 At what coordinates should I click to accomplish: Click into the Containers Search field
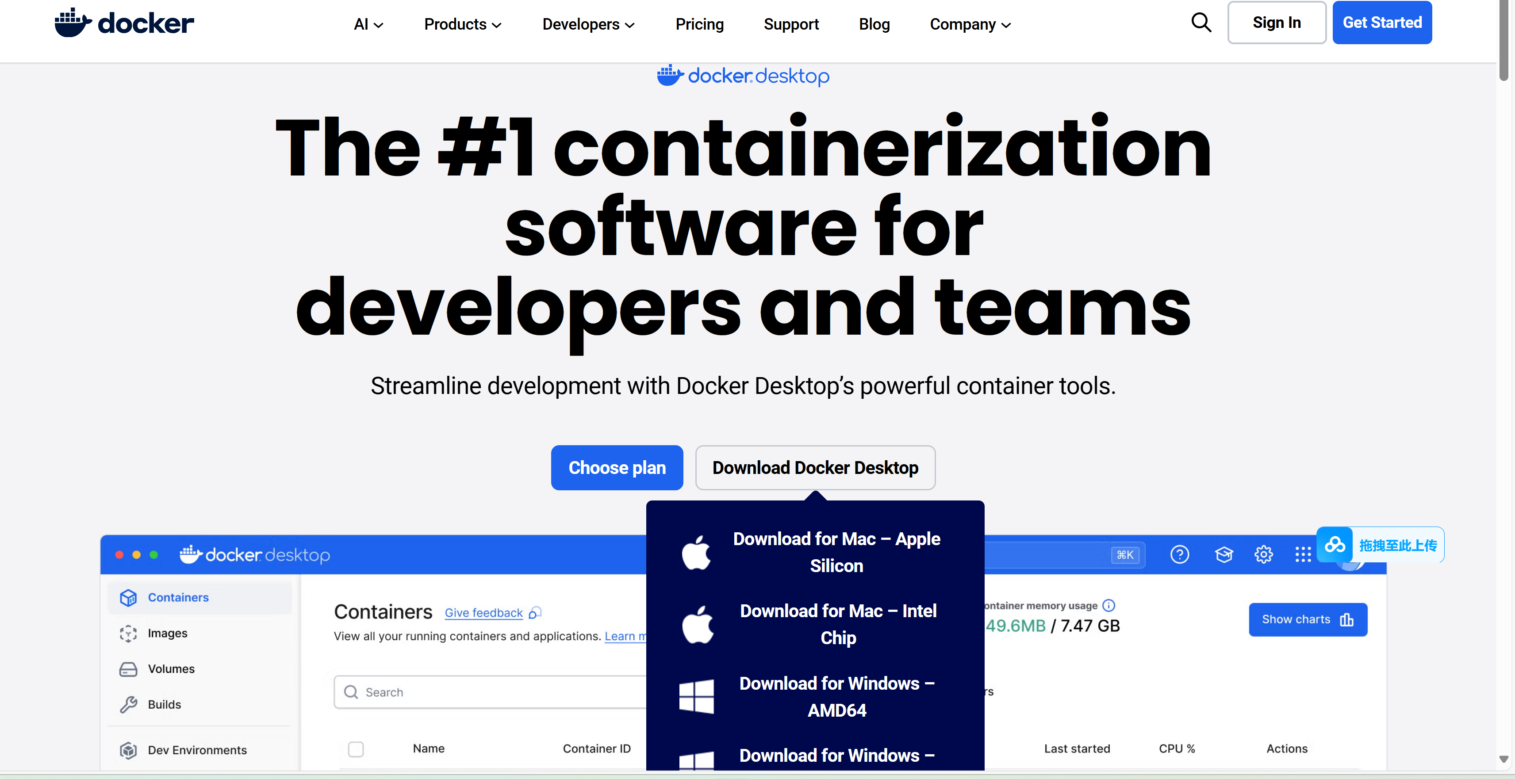pyautogui.click(x=490, y=692)
